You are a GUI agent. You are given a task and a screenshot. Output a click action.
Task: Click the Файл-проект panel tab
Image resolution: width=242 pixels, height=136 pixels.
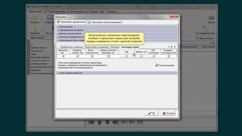click(37, 38)
